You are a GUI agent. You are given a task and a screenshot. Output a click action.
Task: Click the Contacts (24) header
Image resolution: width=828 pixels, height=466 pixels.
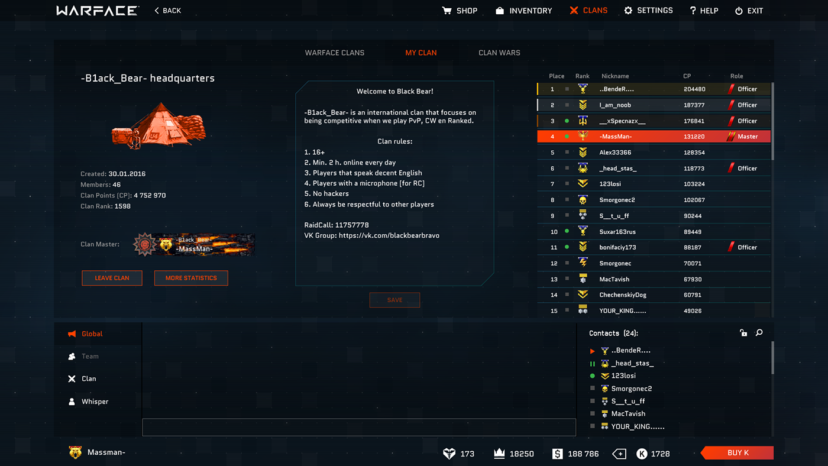pyautogui.click(x=614, y=334)
